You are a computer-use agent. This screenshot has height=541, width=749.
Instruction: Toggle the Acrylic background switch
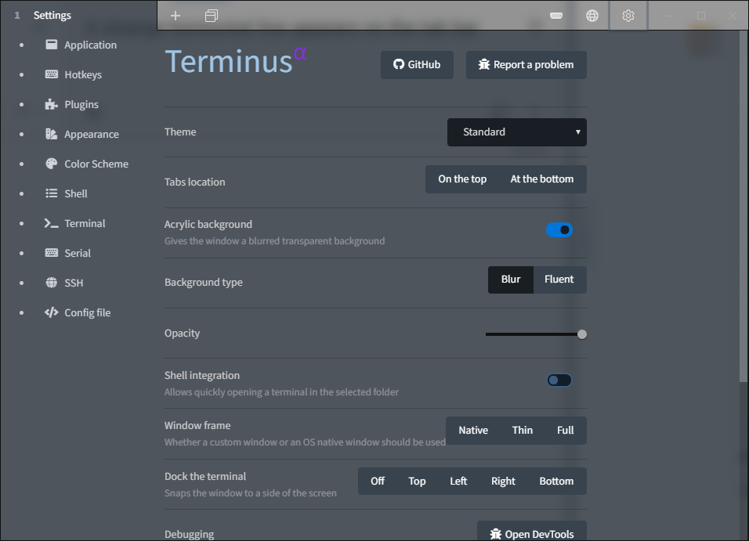tap(559, 230)
